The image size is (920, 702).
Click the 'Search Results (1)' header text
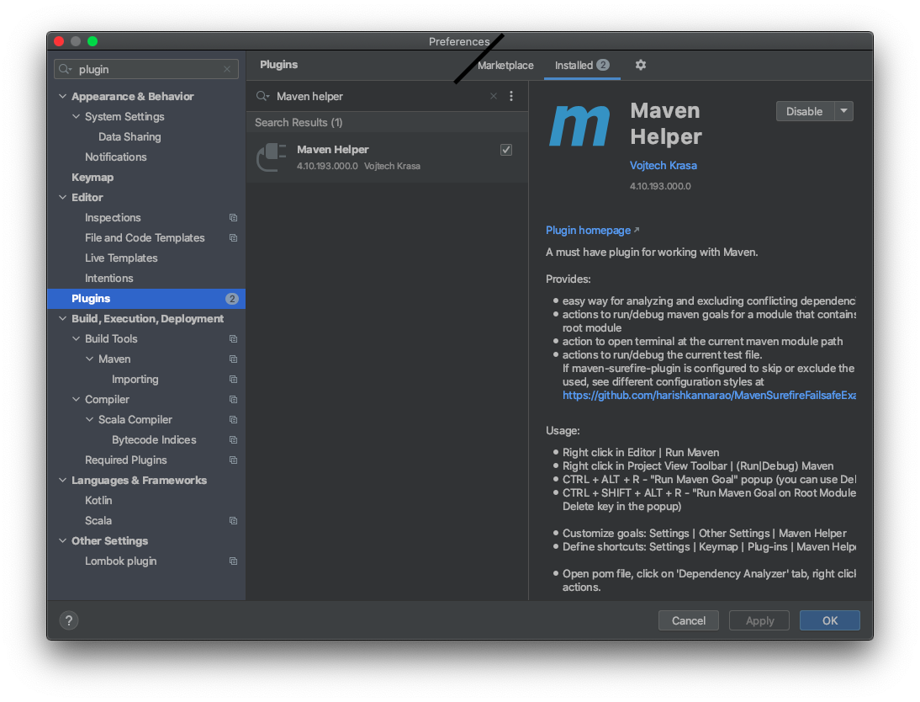click(299, 122)
